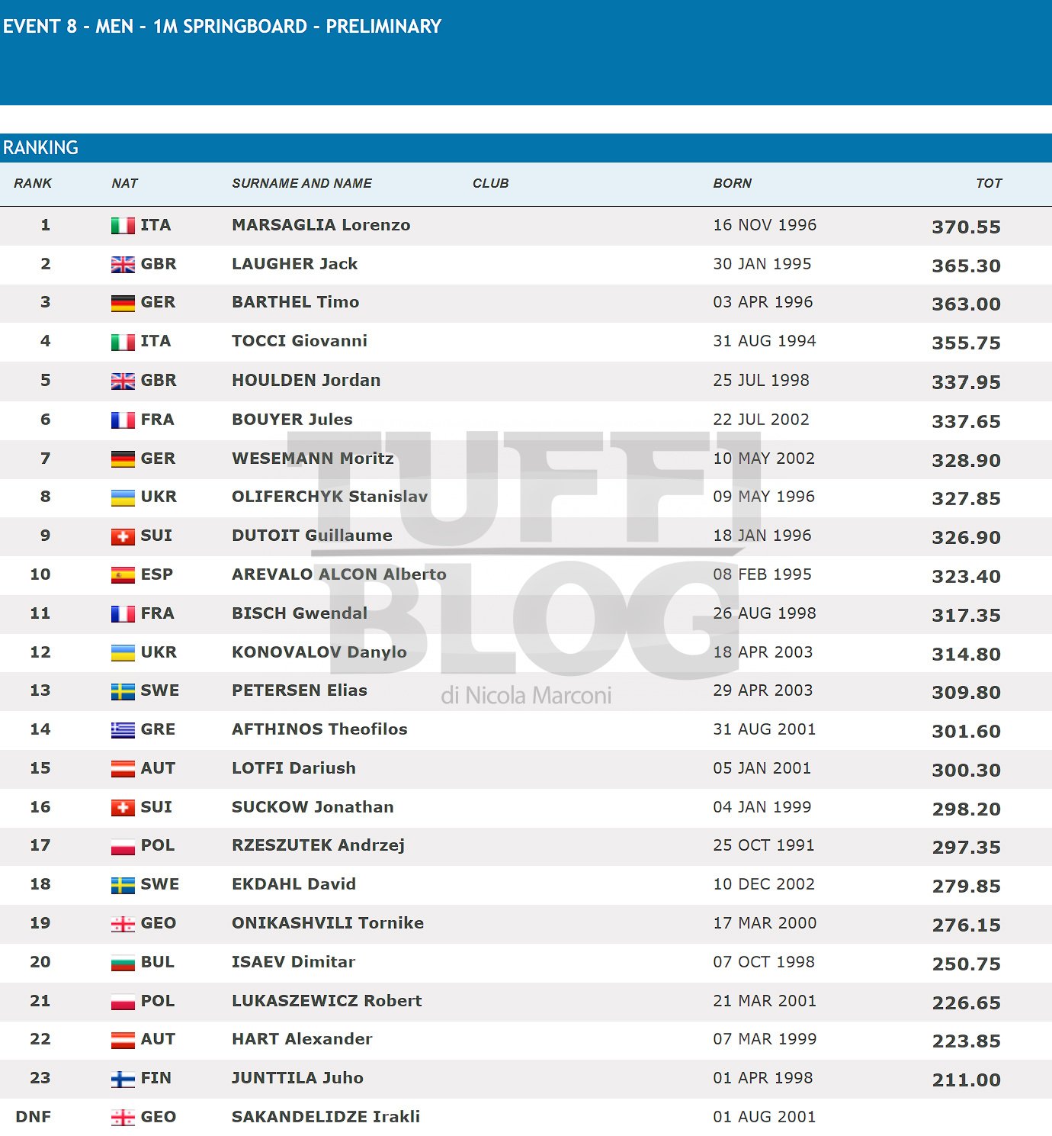Select the name AFTHINOS Theofilos
Image resolution: width=1052 pixels, height=1136 pixels.
[319, 729]
